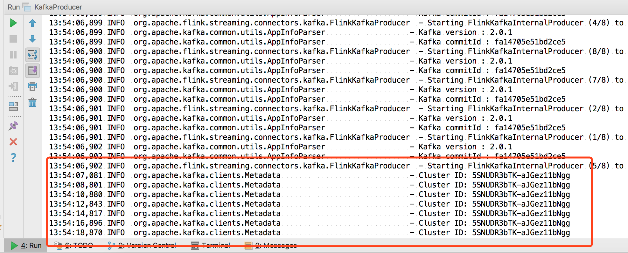Click the 13:54:14,817 Cluster ID log line

click(x=310, y=214)
